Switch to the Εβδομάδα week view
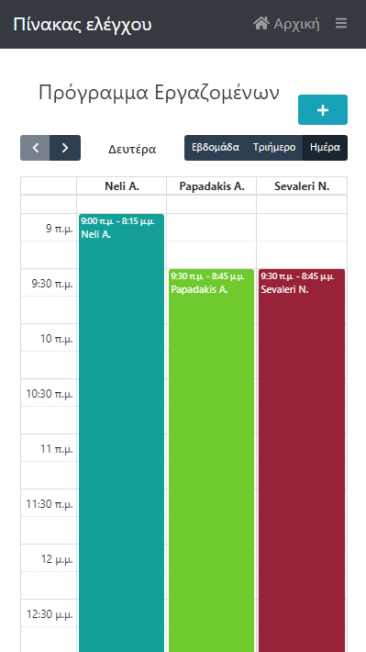The width and height of the screenshot is (366, 652). point(216,148)
